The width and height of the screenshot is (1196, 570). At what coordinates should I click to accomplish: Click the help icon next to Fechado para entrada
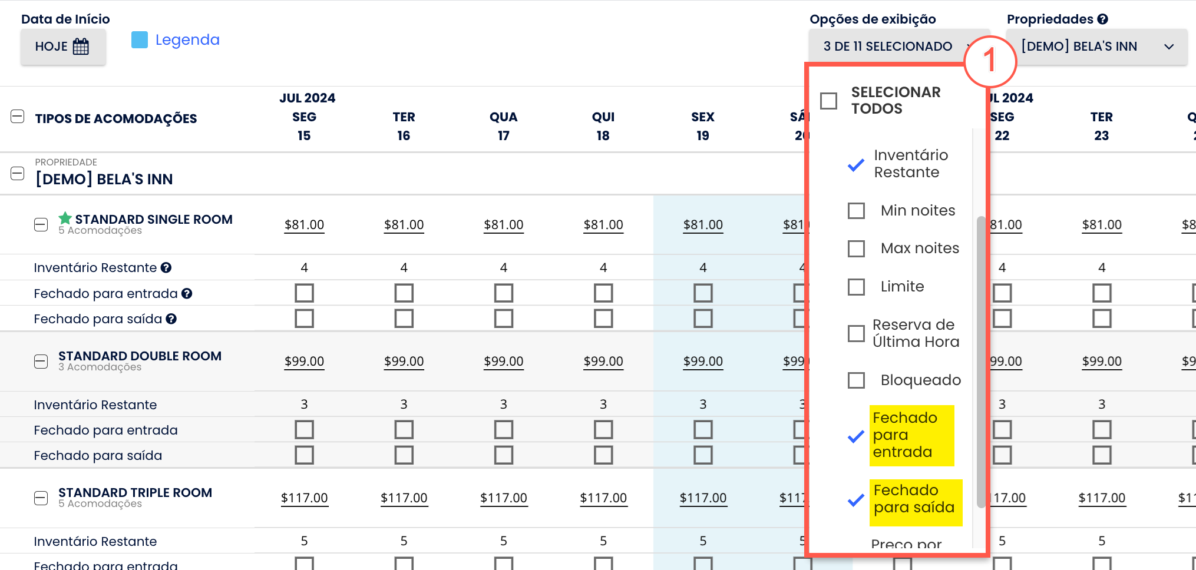(x=187, y=293)
